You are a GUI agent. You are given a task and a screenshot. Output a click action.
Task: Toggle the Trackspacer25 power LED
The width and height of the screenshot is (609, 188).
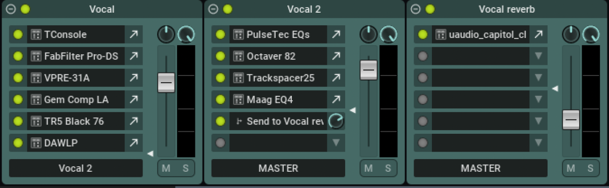220,78
